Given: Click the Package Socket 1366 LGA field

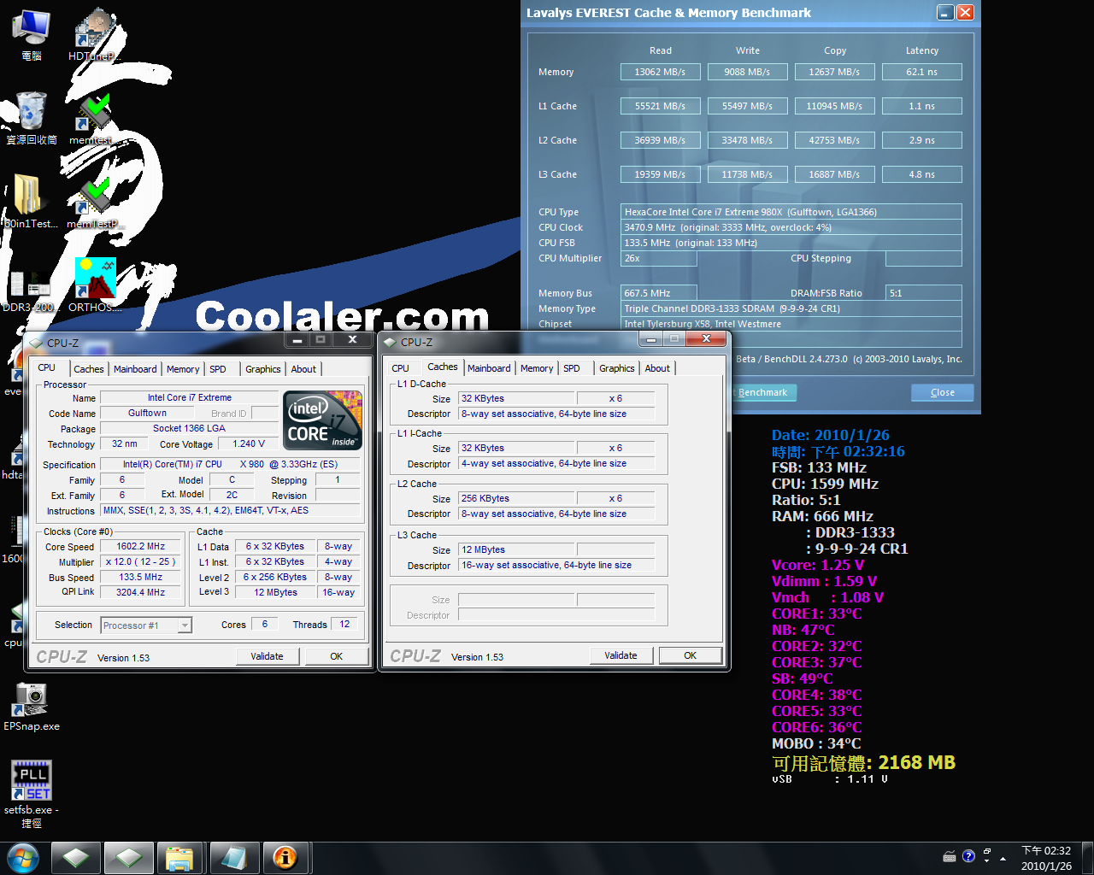Looking at the screenshot, I should point(189,428).
